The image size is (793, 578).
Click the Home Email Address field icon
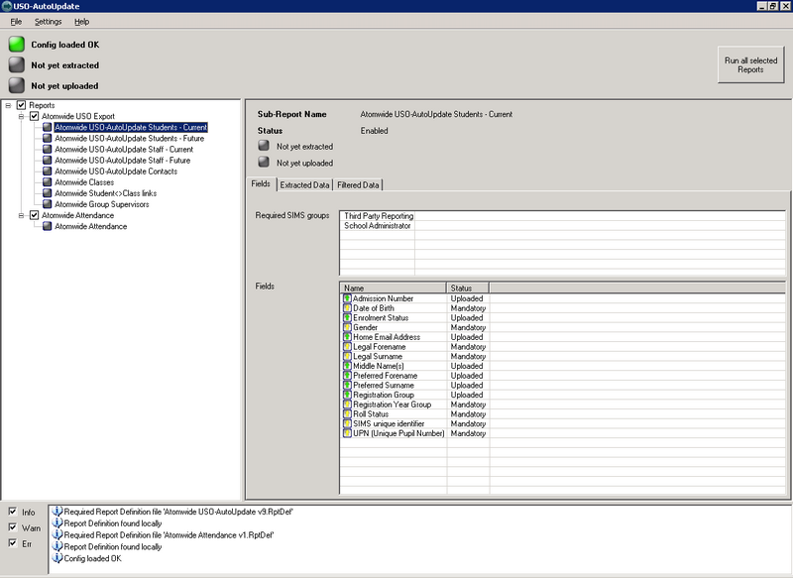(x=347, y=337)
